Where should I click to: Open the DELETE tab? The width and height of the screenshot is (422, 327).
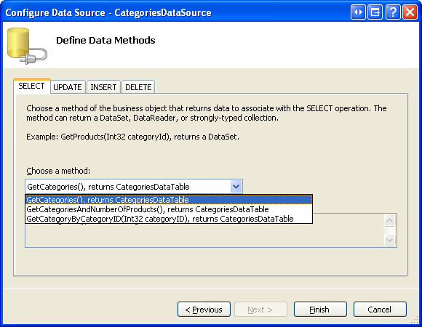(x=138, y=87)
